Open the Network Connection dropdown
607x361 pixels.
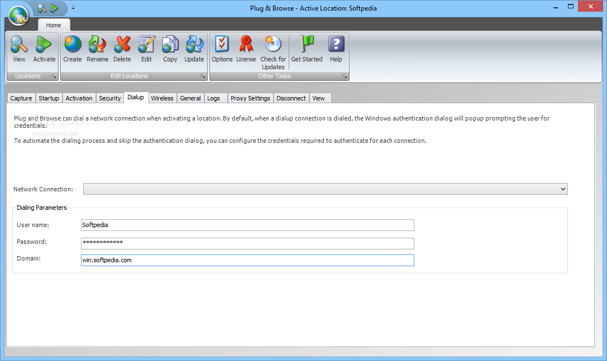tap(325, 189)
